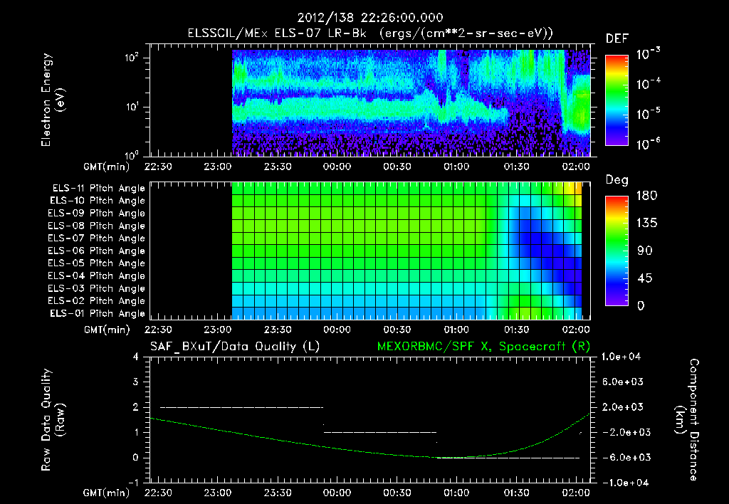729x504 pixels.
Task: Click 02:00 tick under data quality plot
Action: pyautogui.click(x=576, y=493)
